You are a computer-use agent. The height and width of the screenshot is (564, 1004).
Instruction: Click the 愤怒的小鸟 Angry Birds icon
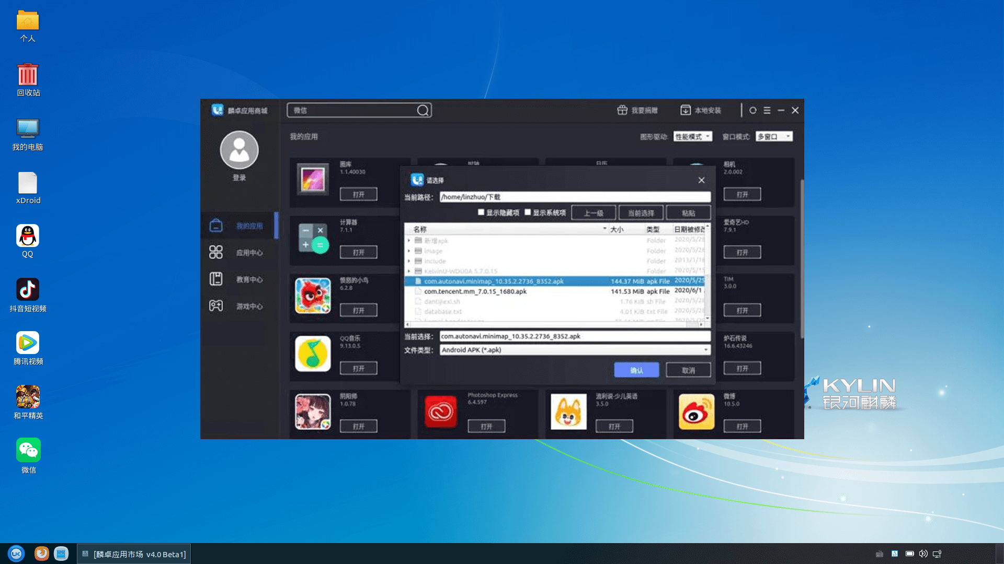point(313,296)
